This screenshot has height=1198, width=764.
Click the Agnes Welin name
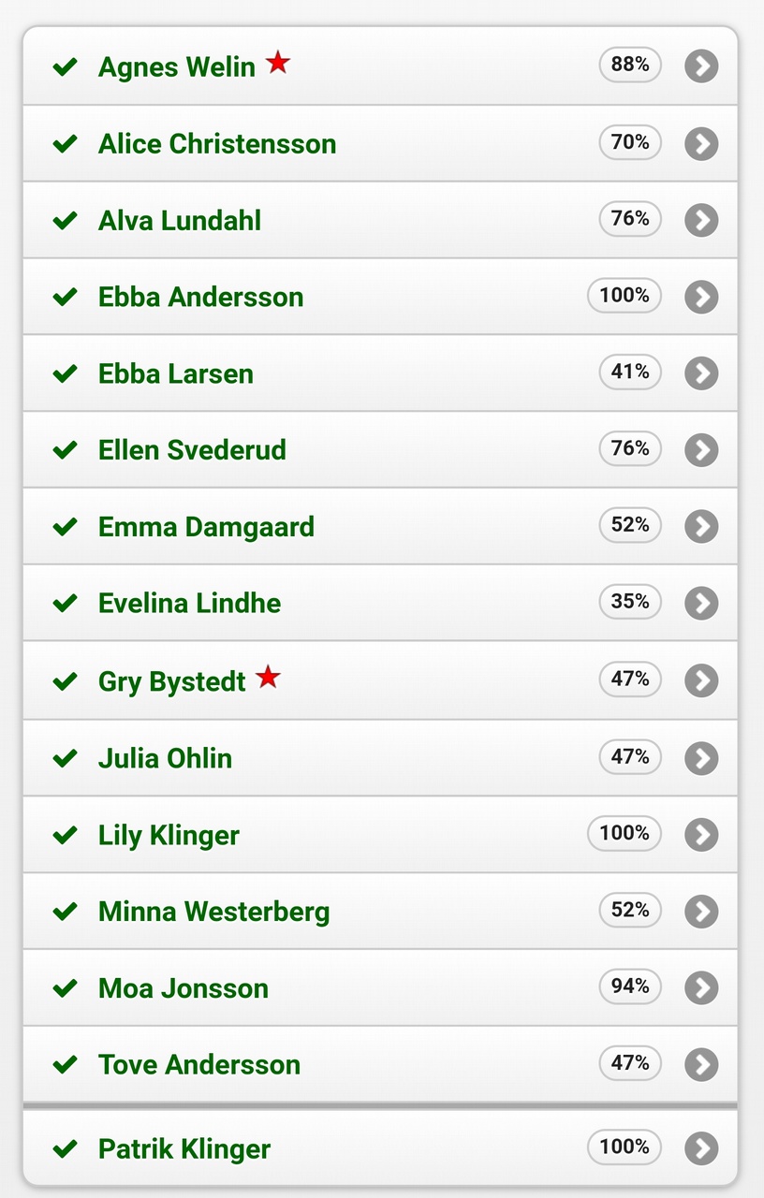(176, 67)
